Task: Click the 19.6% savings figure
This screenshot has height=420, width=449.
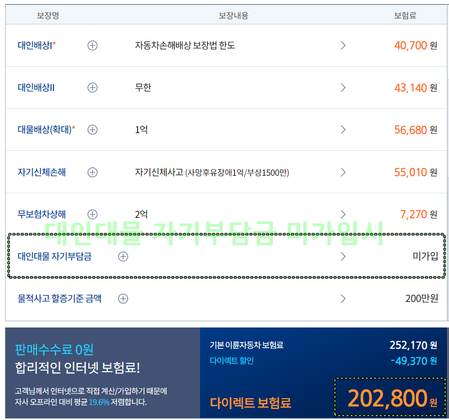Action: point(99,402)
